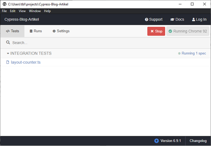
Task: Open the Support link
Action: click(153, 20)
